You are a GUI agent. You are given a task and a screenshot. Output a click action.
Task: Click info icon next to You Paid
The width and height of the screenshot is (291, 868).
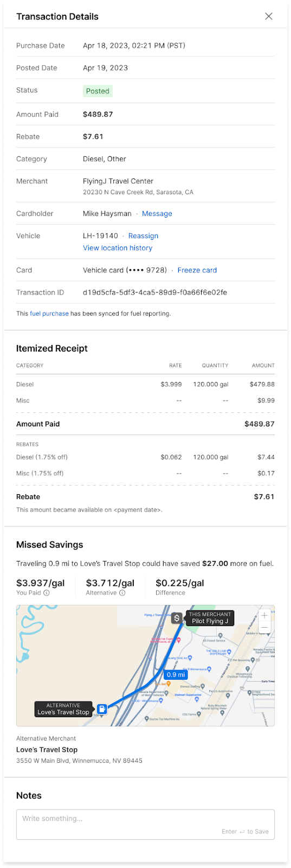47,593
